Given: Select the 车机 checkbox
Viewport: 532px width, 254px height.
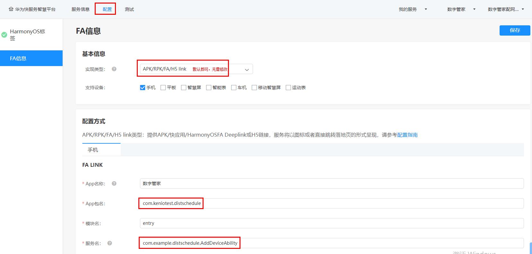Looking at the screenshot, I should tap(234, 88).
